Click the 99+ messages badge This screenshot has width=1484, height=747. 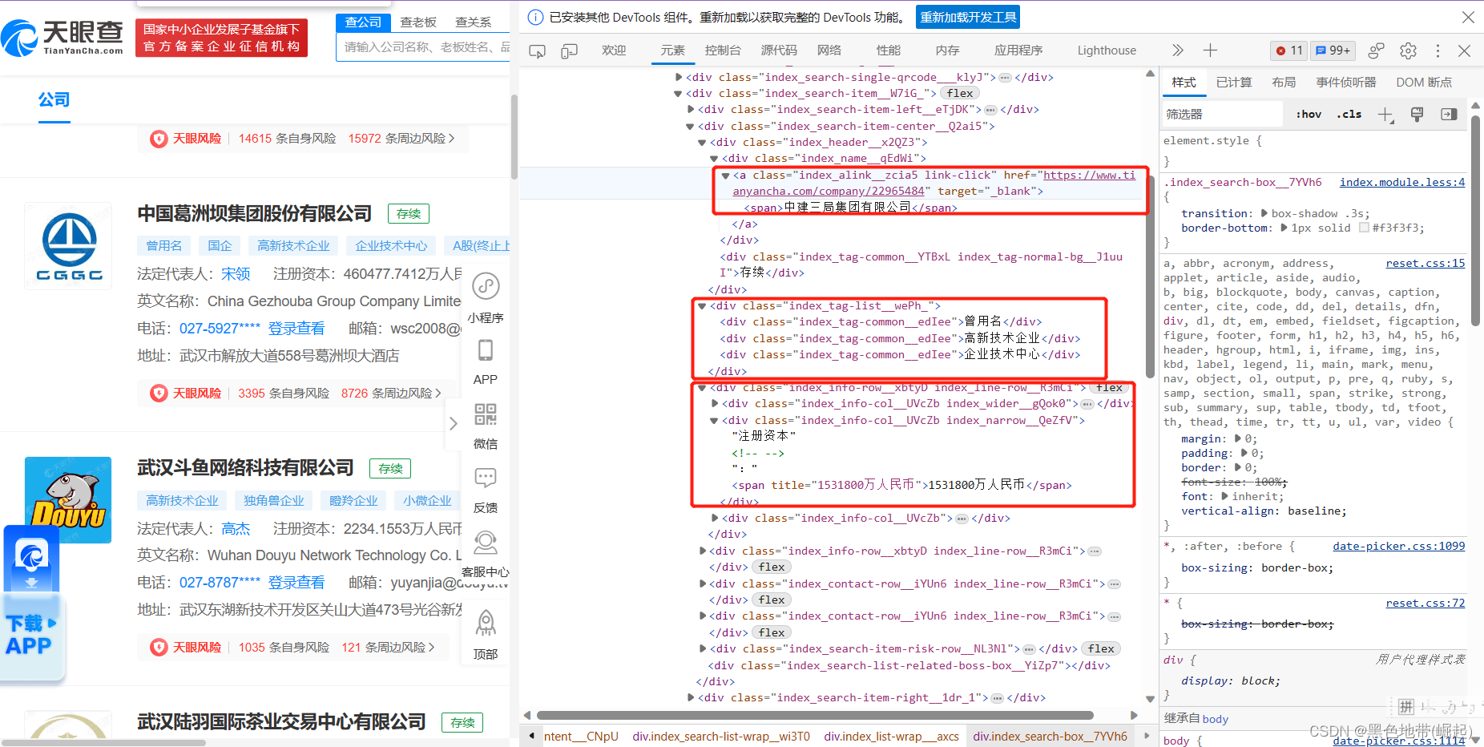click(1333, 50)
